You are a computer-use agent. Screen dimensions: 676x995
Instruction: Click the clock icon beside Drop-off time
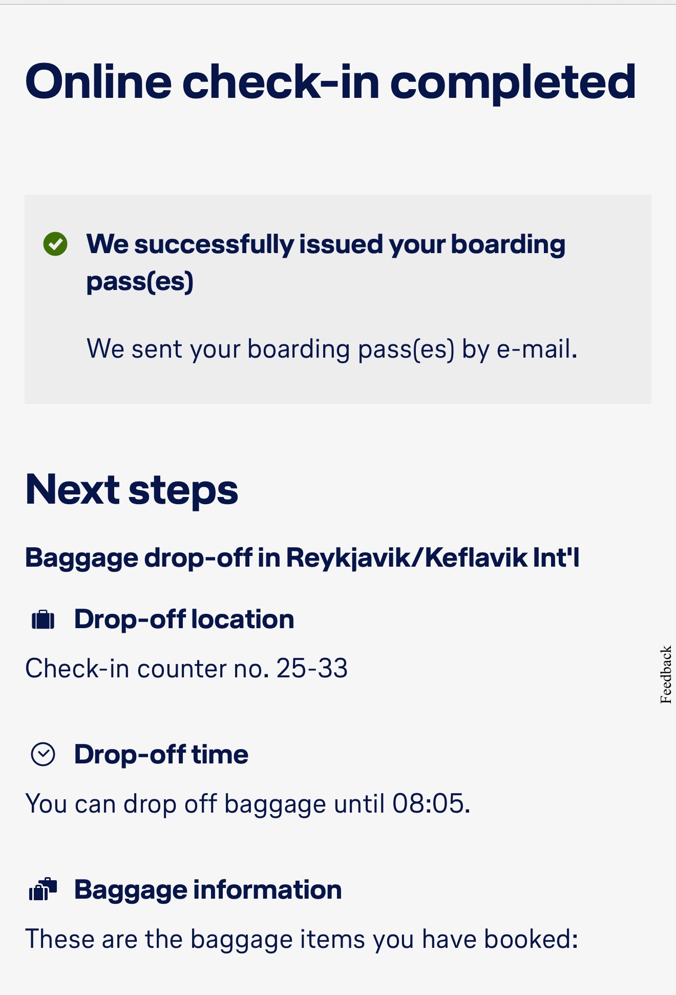coord(43,755)
